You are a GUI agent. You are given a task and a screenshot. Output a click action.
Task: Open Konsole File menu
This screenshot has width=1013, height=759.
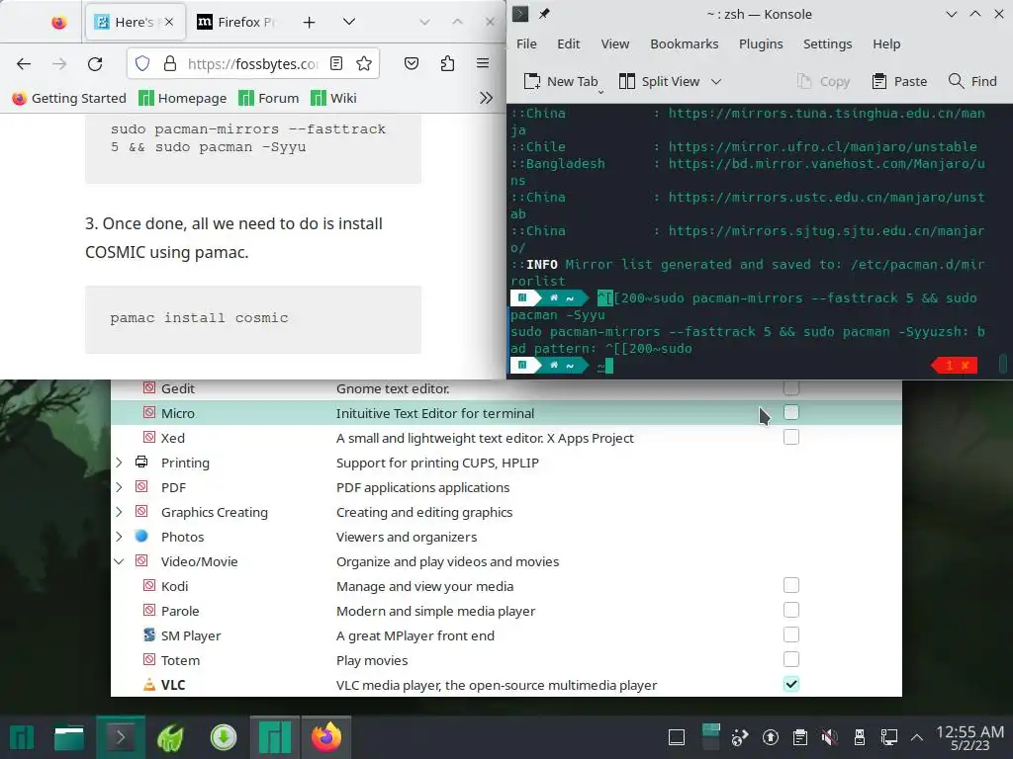[x=526, y=43]
